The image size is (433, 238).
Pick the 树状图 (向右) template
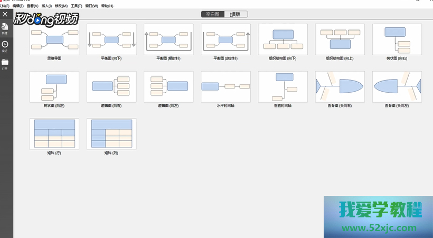coord(397,39)
